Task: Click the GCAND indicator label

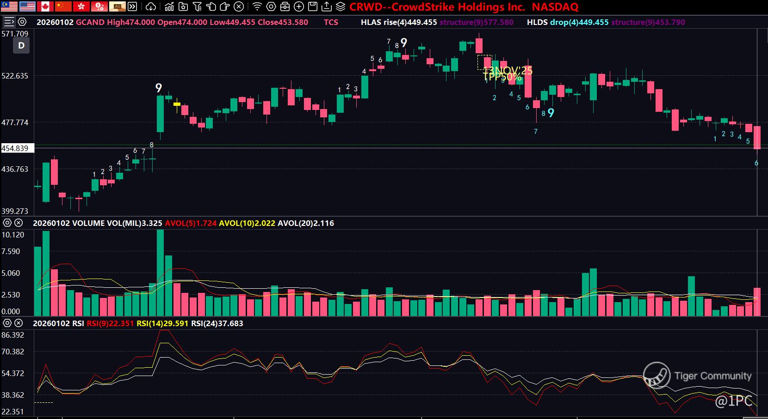Action: click(90, 22)
